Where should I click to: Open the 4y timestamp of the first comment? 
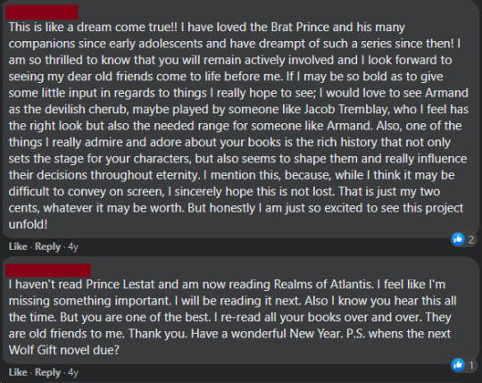(73, 246)
